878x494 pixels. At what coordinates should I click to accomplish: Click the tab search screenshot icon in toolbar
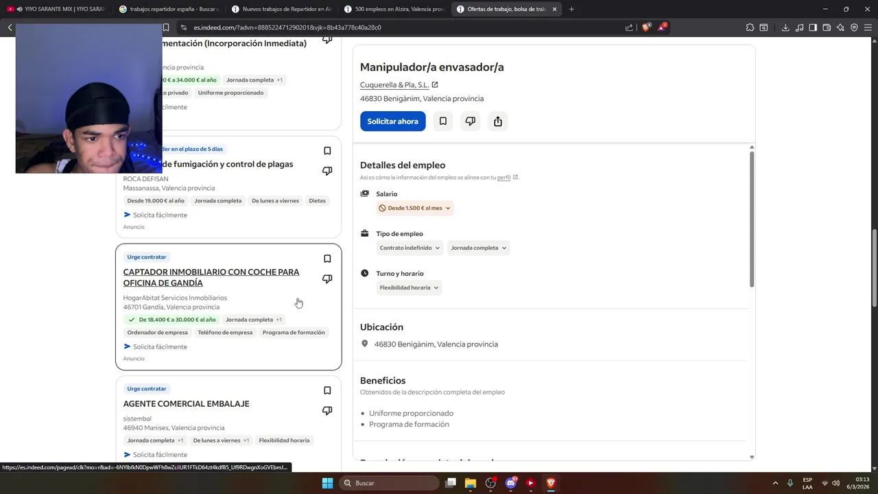(x=763, y=27)
